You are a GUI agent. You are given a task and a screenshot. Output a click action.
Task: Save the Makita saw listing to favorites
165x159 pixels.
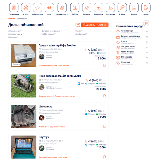click(105, 96)
